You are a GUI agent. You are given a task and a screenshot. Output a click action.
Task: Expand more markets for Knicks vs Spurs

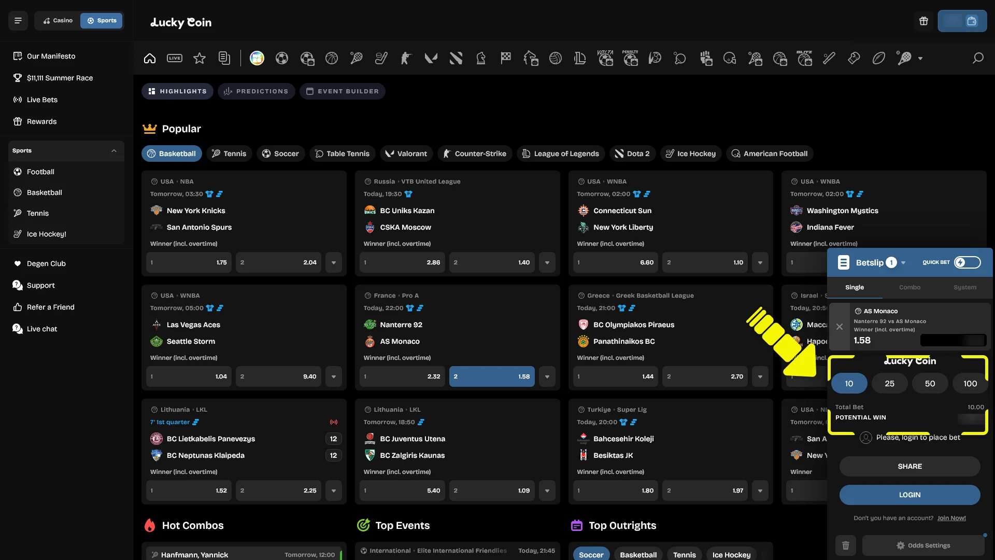(x=334, y=262)
